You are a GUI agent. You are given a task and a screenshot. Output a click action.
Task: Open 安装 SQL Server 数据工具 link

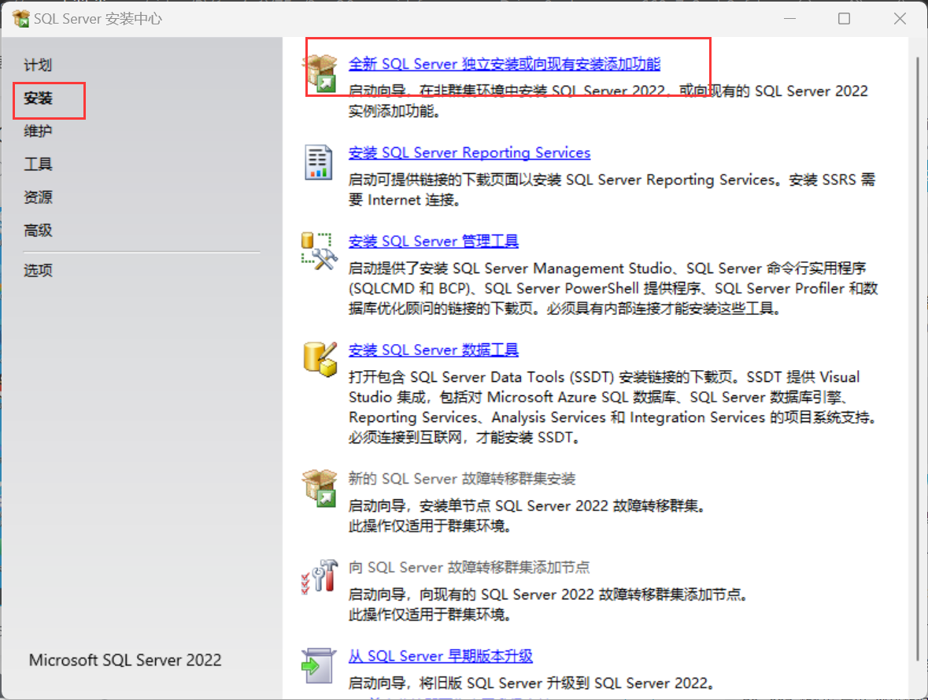(x=433, y=350)
